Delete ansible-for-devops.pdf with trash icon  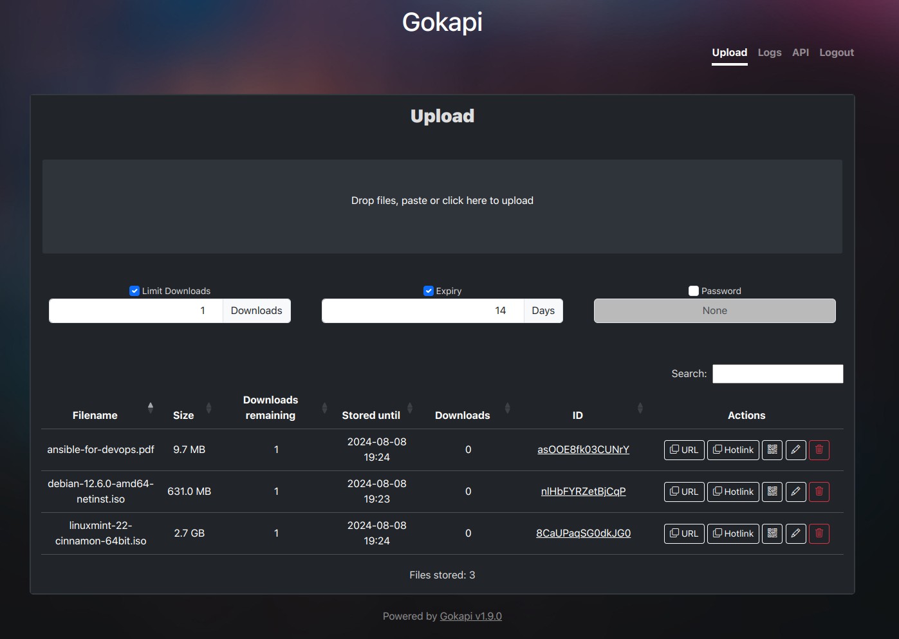tap(819, 450)
